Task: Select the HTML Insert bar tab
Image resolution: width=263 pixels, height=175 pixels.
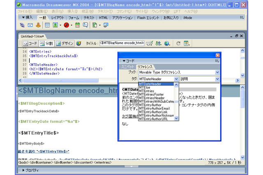Action: point(103,18)
